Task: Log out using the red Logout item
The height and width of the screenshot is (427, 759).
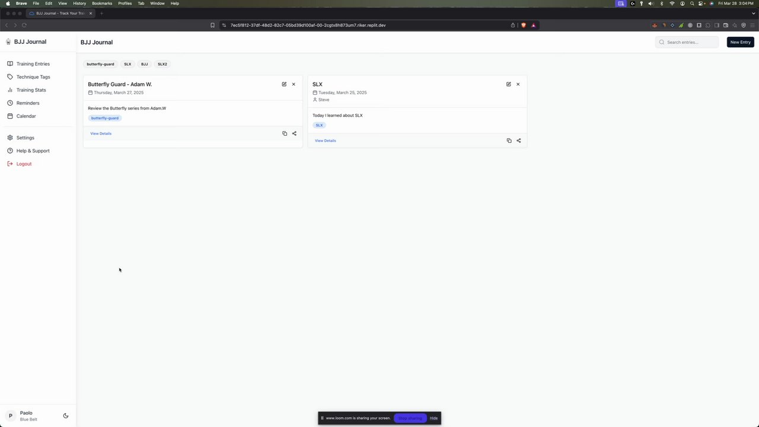Action: coord(38,164)
